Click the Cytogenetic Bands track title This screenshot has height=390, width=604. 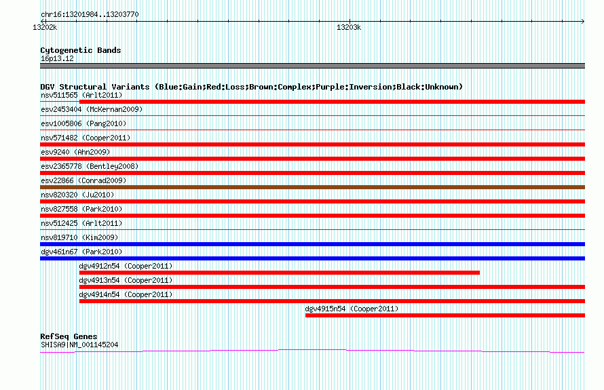pos(81,50)
